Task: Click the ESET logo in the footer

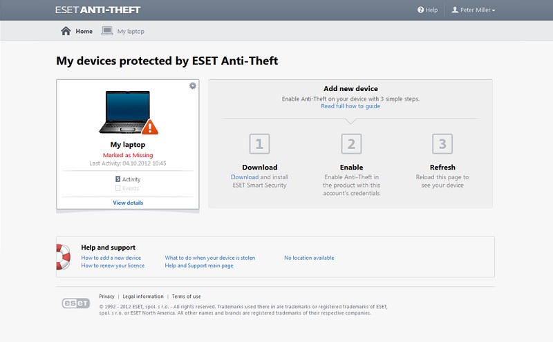Action: 77,303
